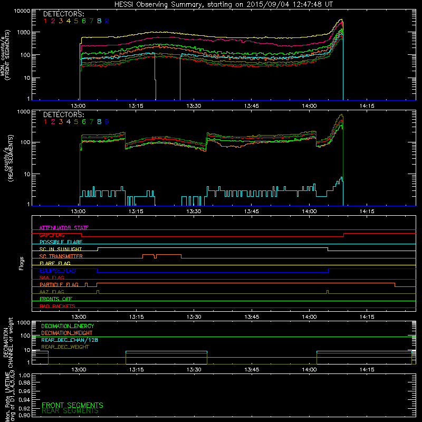The width and height of the screenshot is (422, 422).
Task: Click the Mon. Rate LIVETIME y-axis label
Action: 9,396
